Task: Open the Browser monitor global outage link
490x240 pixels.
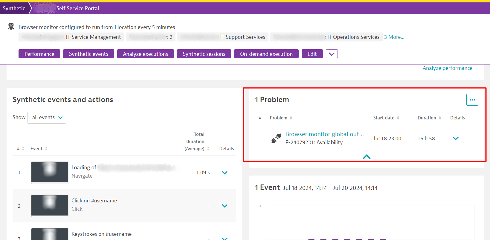Action: 324,134
